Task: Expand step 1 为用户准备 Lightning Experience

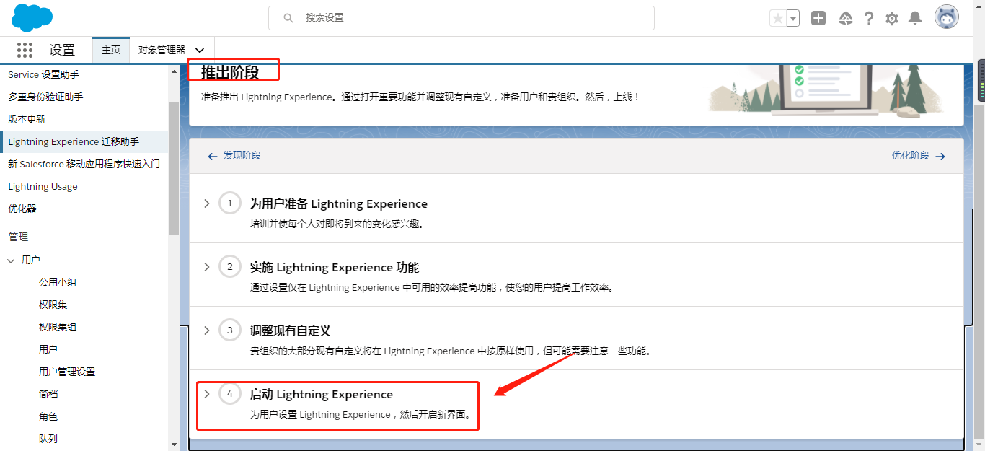Action: (x=207, y=203)
